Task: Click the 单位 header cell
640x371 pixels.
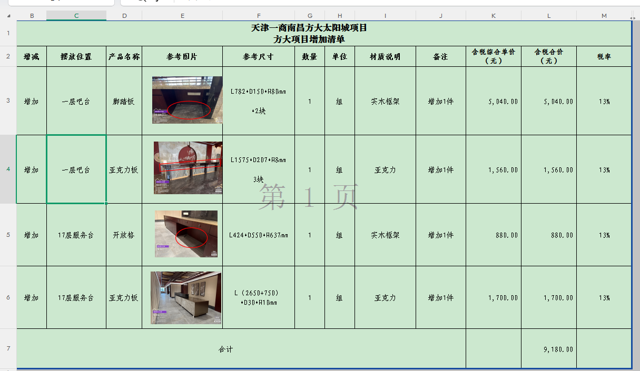Action: tap(340, 56)
